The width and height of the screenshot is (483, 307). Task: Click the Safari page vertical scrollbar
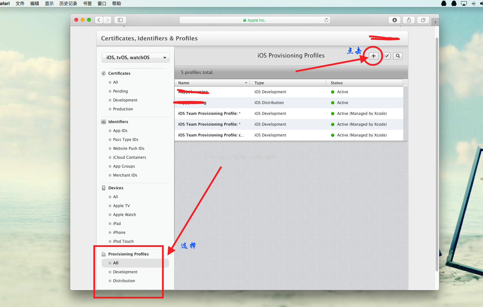click(437, 154)
